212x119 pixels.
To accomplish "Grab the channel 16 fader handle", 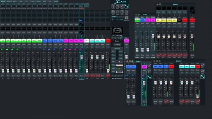I will [81, 57].
